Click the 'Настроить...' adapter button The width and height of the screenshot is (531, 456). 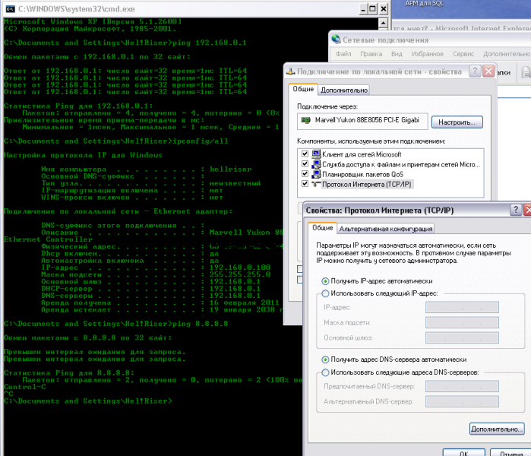click(457, 122)
